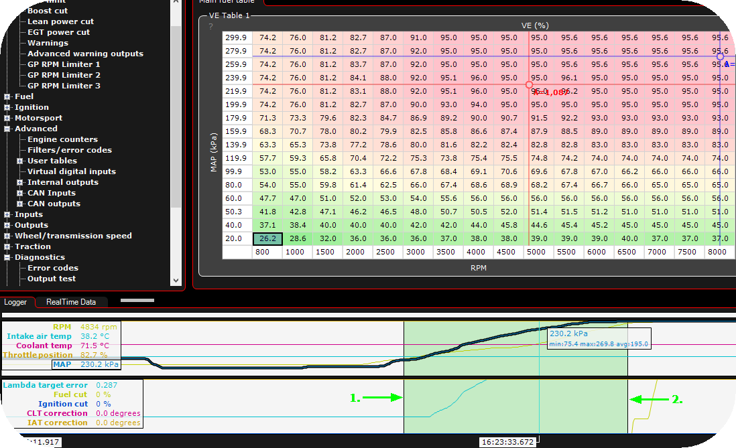Select Ignition cut log channel
736x448 pixels.
(63, 404)
